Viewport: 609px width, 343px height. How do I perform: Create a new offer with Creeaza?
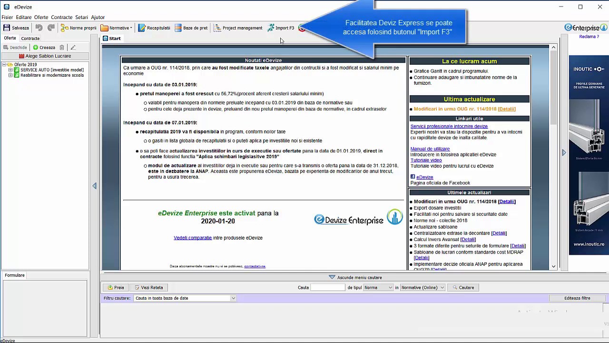[x=44, y=48]
